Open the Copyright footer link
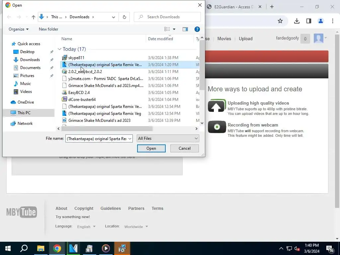This screenshot has height=255, width=340. [84, 209]
